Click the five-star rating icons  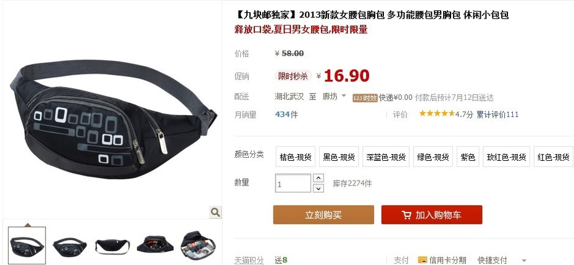click(x=437, y=113)
